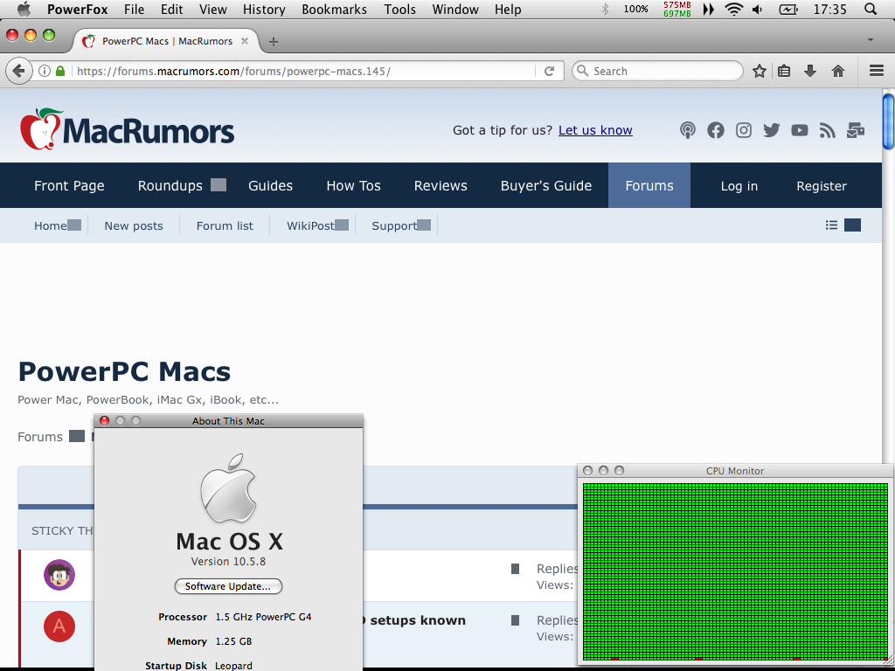Show site information via the info icon

(x=45, y=72)
